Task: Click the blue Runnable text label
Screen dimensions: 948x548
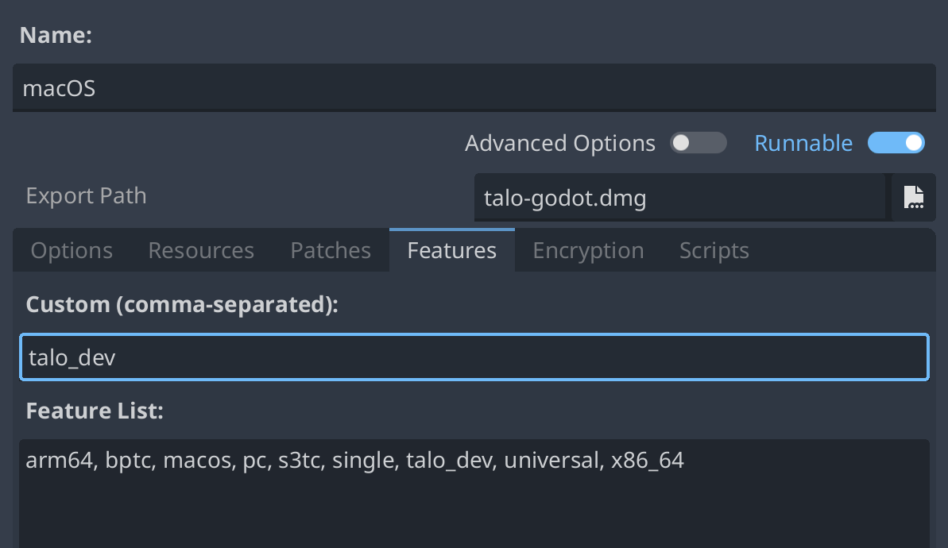Action: pos(803,144)
